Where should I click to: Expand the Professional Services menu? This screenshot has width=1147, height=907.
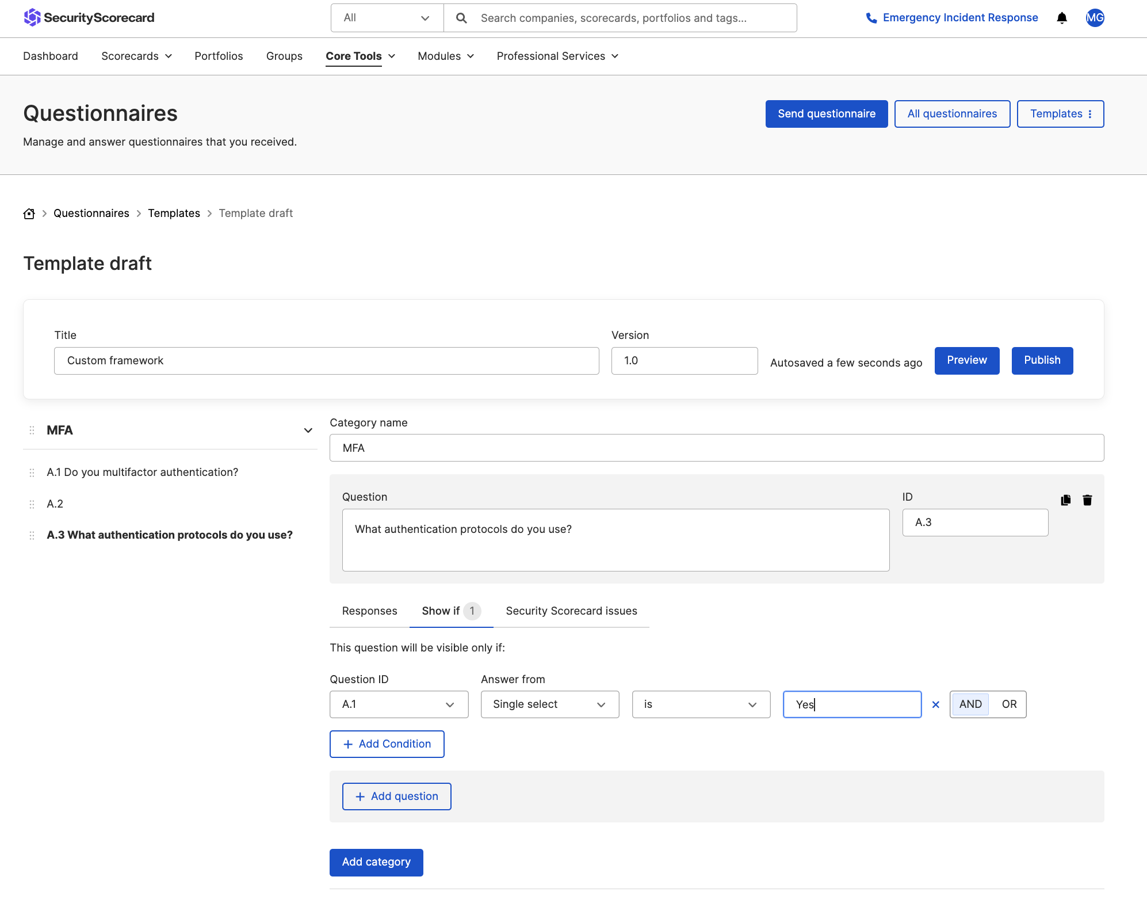557,56
